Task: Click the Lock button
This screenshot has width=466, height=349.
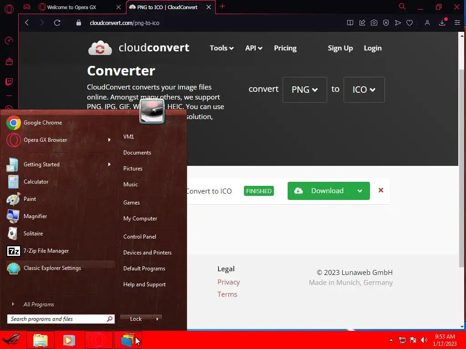Action: tap(136, 319)
